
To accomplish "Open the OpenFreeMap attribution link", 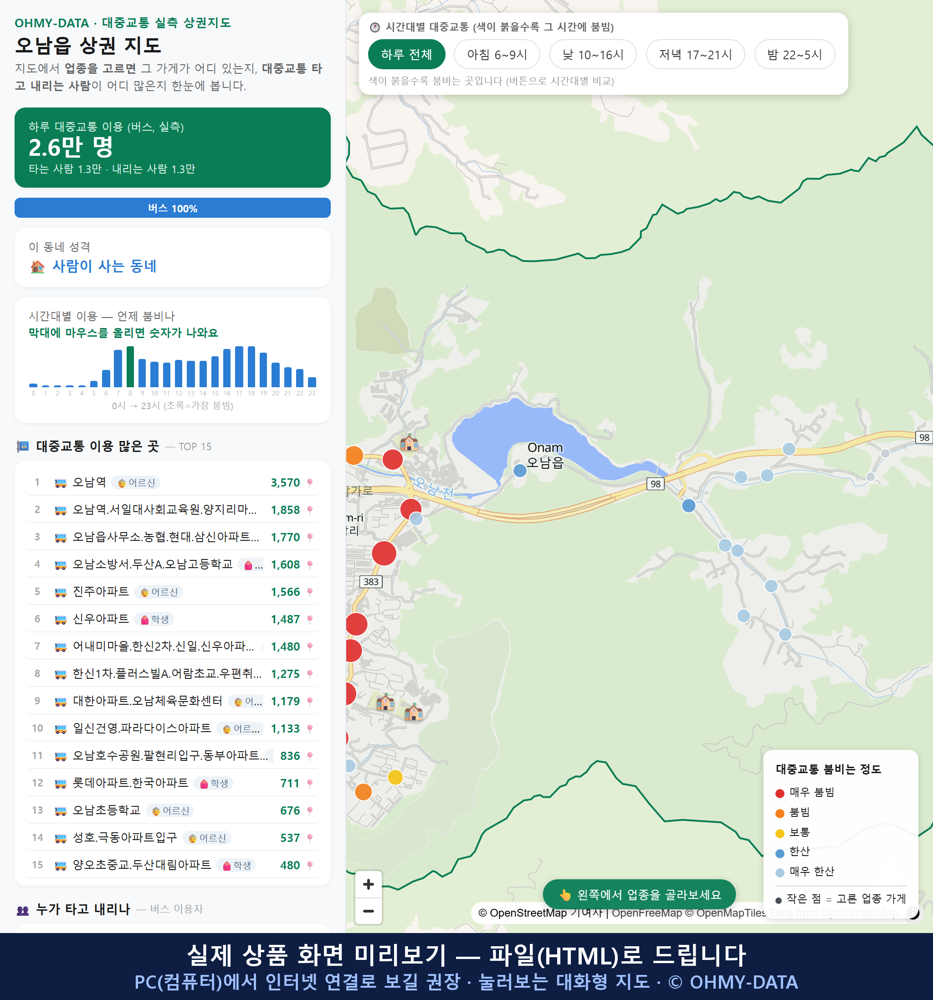I will [x=647, y=913].
